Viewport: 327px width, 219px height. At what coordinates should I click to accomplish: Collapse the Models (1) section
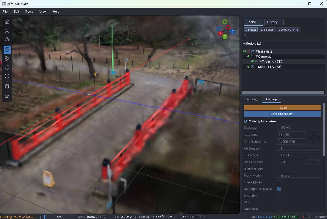click(x=244, y=44)
